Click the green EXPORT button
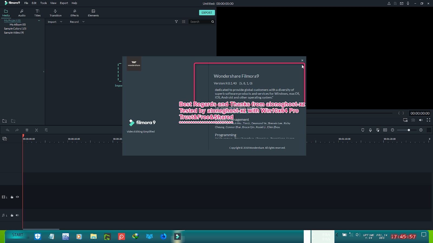The image size is (433, 243). pyautogui.click(x=207, y=13)
